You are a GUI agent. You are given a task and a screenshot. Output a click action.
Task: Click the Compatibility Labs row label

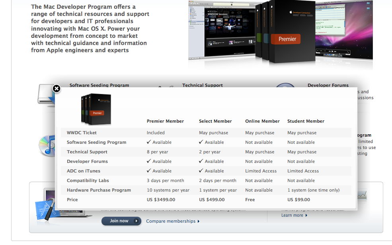click(x=88, y=180)
